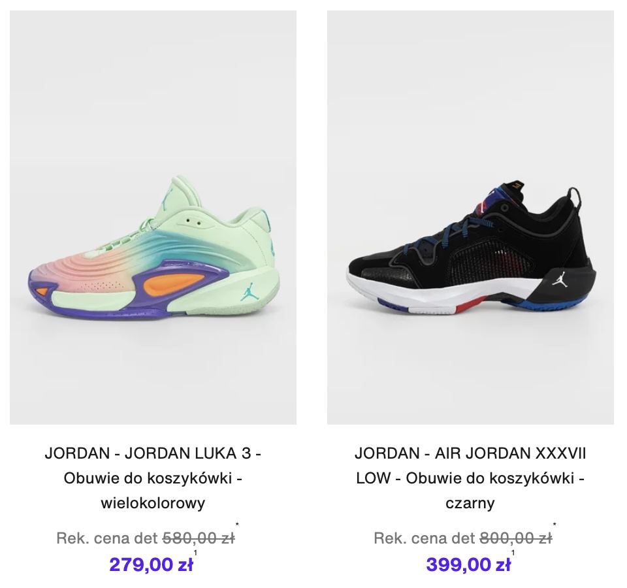Click the 399,00 zł sale price
This screenshot has width=627, height=588.
468,564
